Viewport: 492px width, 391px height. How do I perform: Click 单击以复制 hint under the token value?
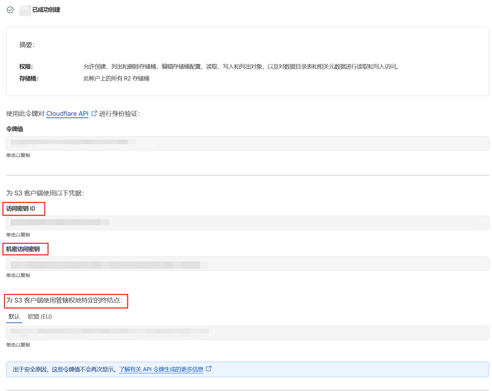tap(18, 155)
